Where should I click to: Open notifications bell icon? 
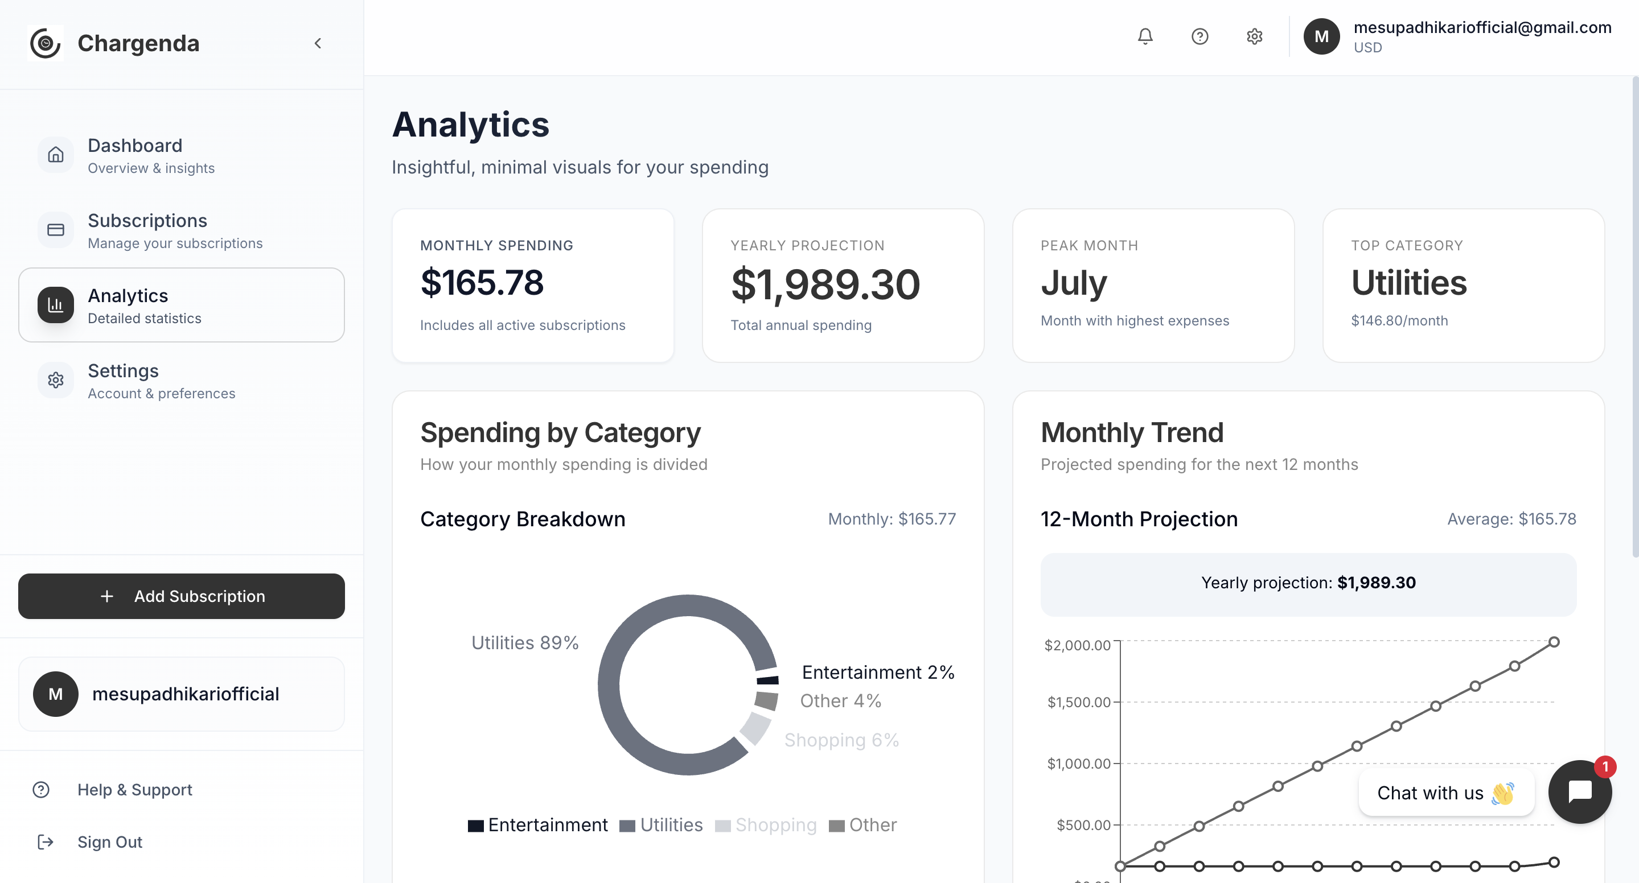tap(1145, 36)
